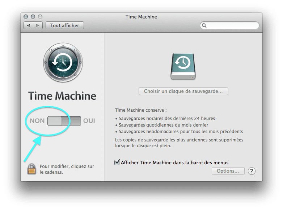Click the Les copies de sauvegarde paragraph
283x210 pixels.
pyautogui.click(x=179, y=143)
